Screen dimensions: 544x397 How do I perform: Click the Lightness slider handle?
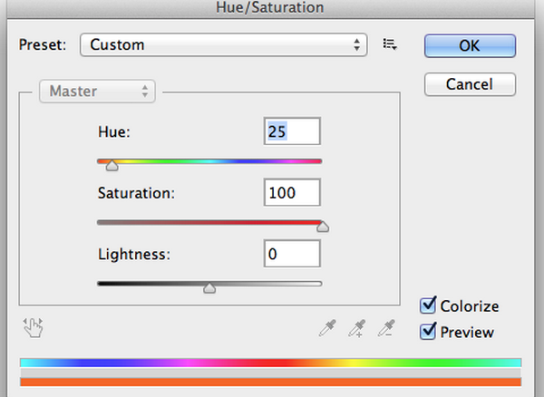coord(209,288)
